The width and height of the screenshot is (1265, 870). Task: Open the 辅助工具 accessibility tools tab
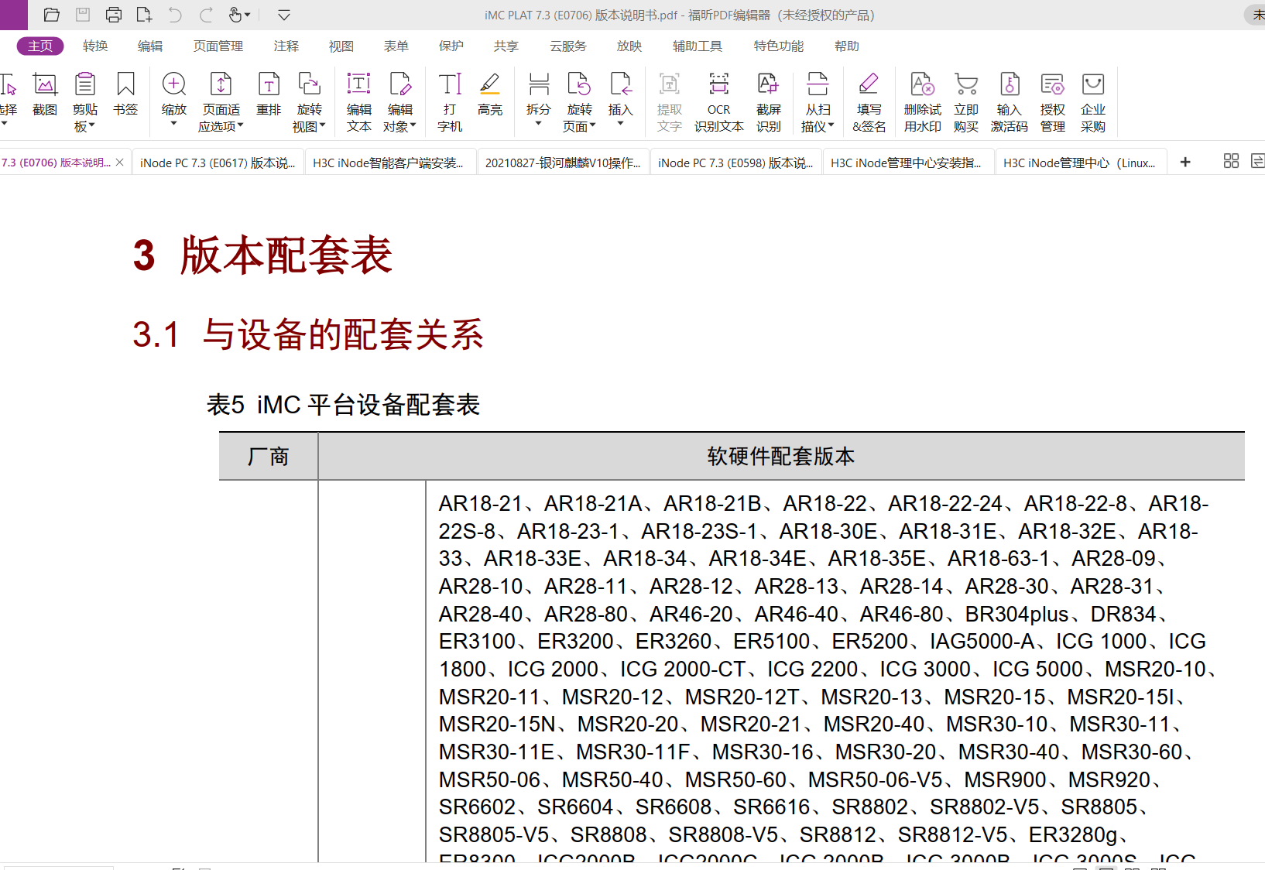(x=698, y=46)
